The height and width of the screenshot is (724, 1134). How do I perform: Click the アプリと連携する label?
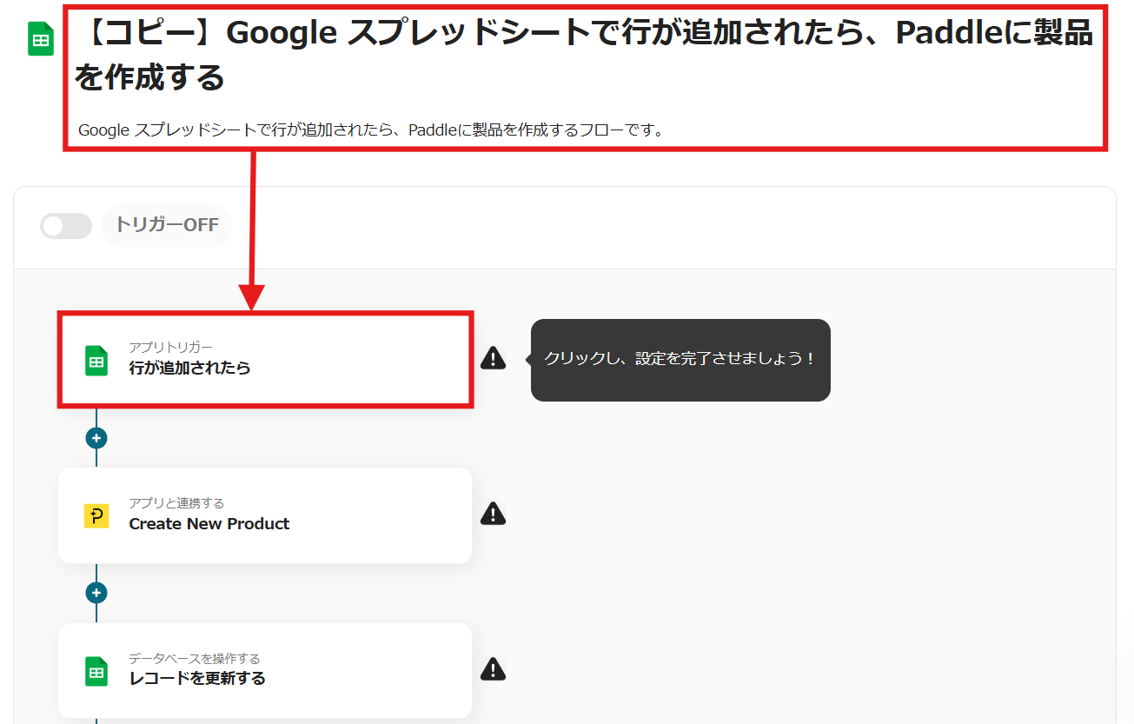point(177,503)
